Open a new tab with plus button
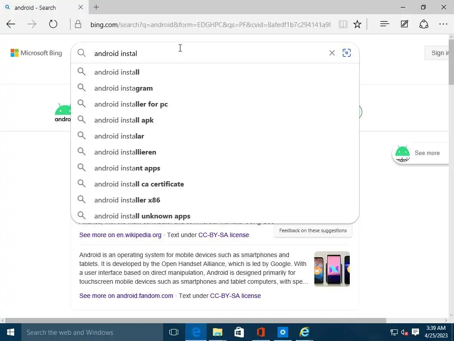454x341 pixels. (96, 7)
